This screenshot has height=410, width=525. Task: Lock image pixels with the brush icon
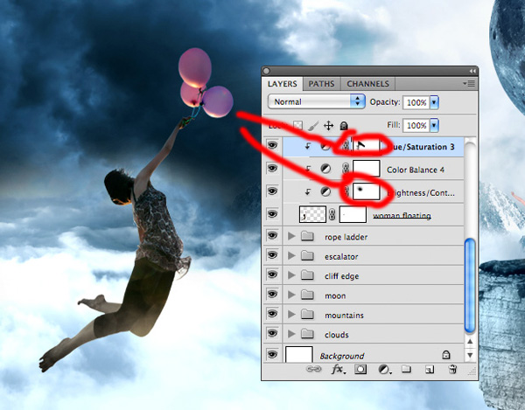click(312, 126)
